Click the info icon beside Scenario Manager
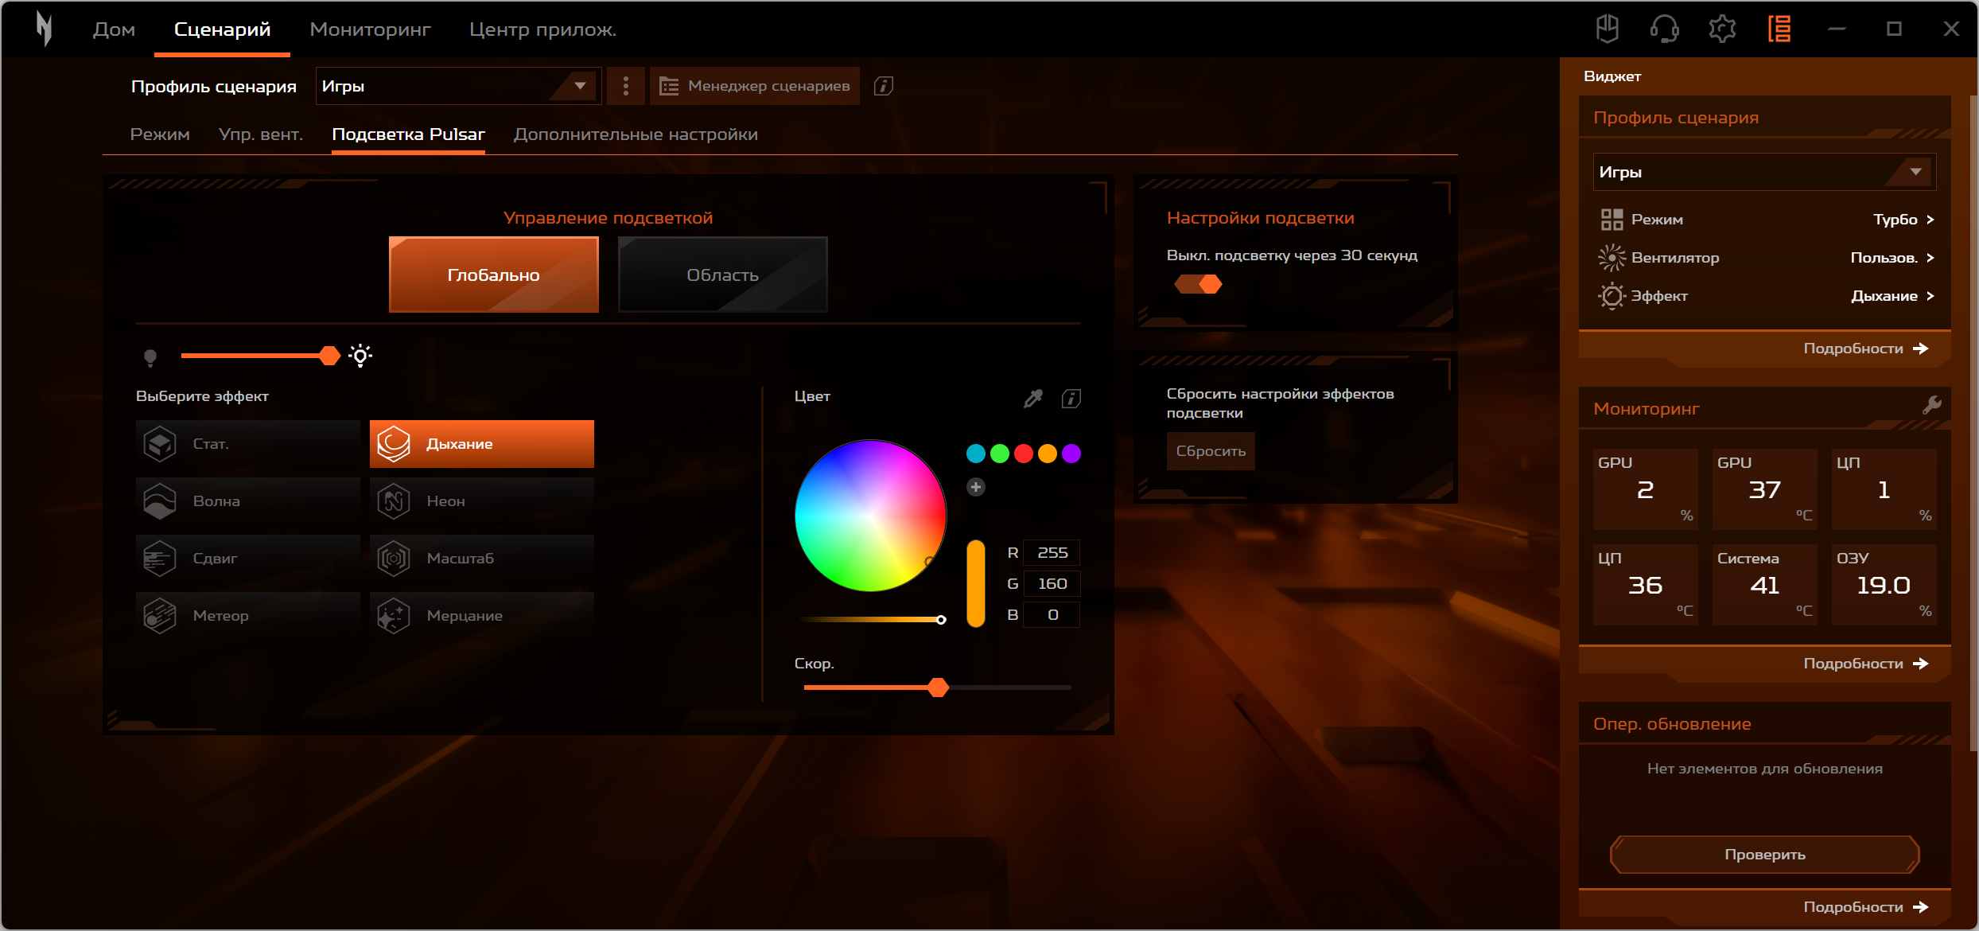This screenshot has height=931, width=1979. pyautogui.click(x=884, y=86)
